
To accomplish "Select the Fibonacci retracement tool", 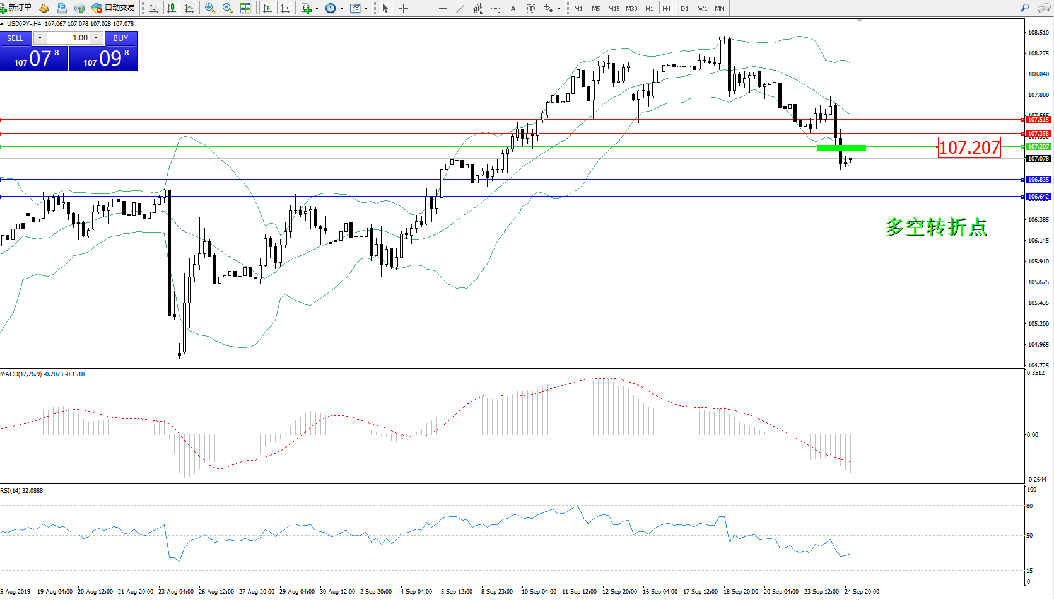I will [x=496, y=8].
